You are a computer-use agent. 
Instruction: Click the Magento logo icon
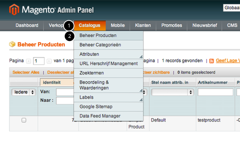pyautogui.click(x=14, y=9)
